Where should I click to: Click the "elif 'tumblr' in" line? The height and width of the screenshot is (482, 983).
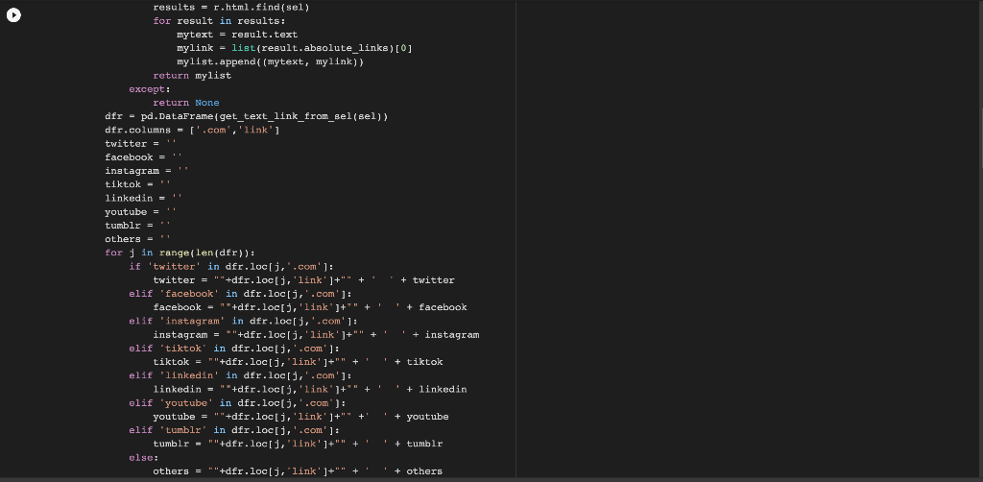234,430
